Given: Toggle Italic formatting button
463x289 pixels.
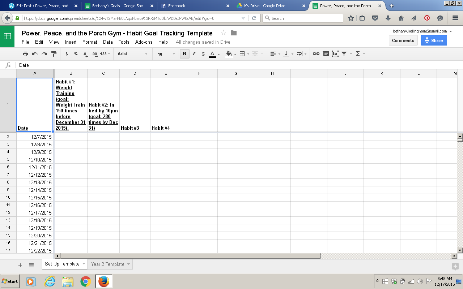Looking at the screenshot, I should 194,54.
